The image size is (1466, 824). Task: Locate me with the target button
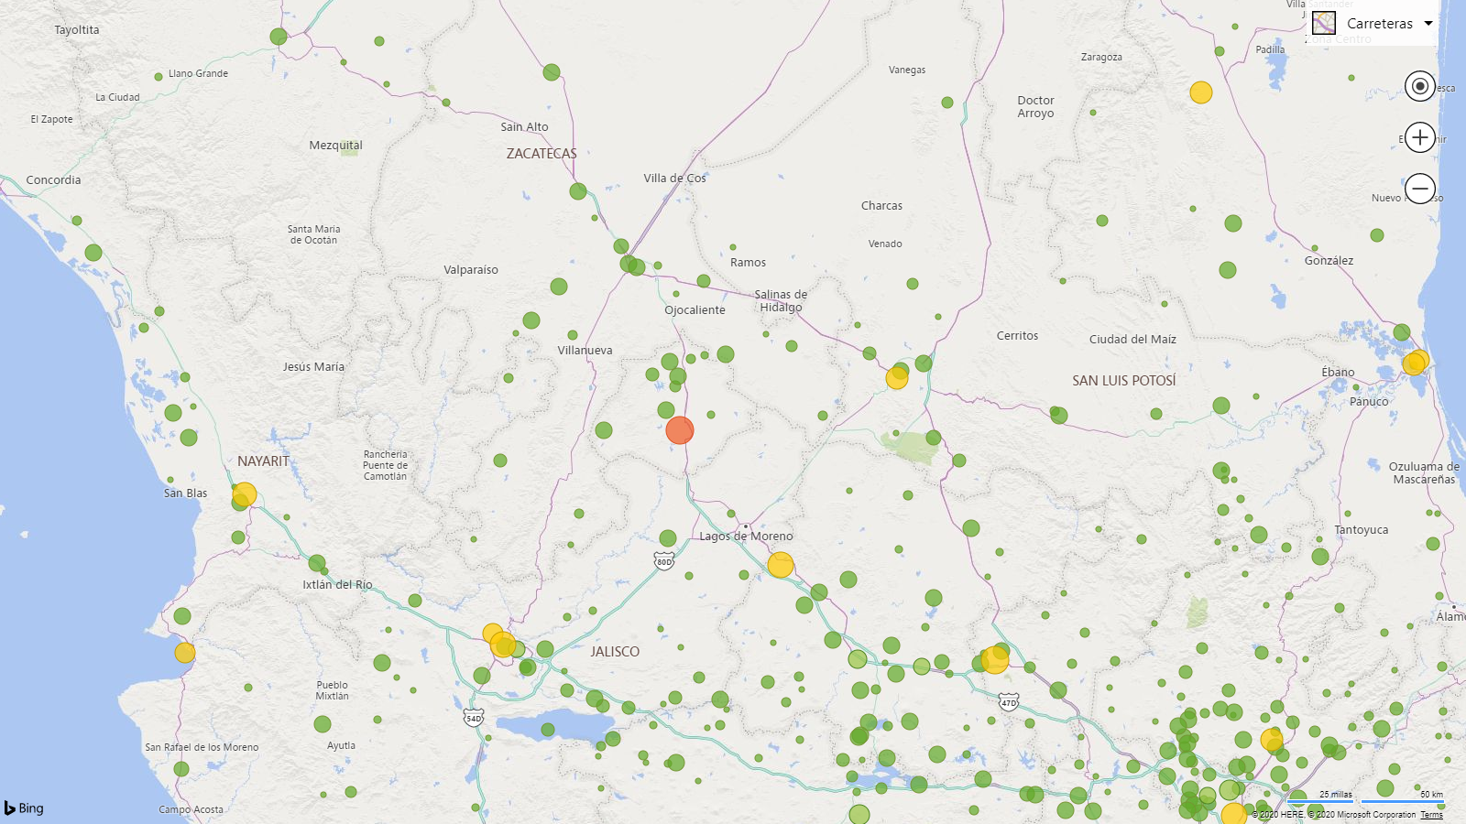[x=1420, y=86]
